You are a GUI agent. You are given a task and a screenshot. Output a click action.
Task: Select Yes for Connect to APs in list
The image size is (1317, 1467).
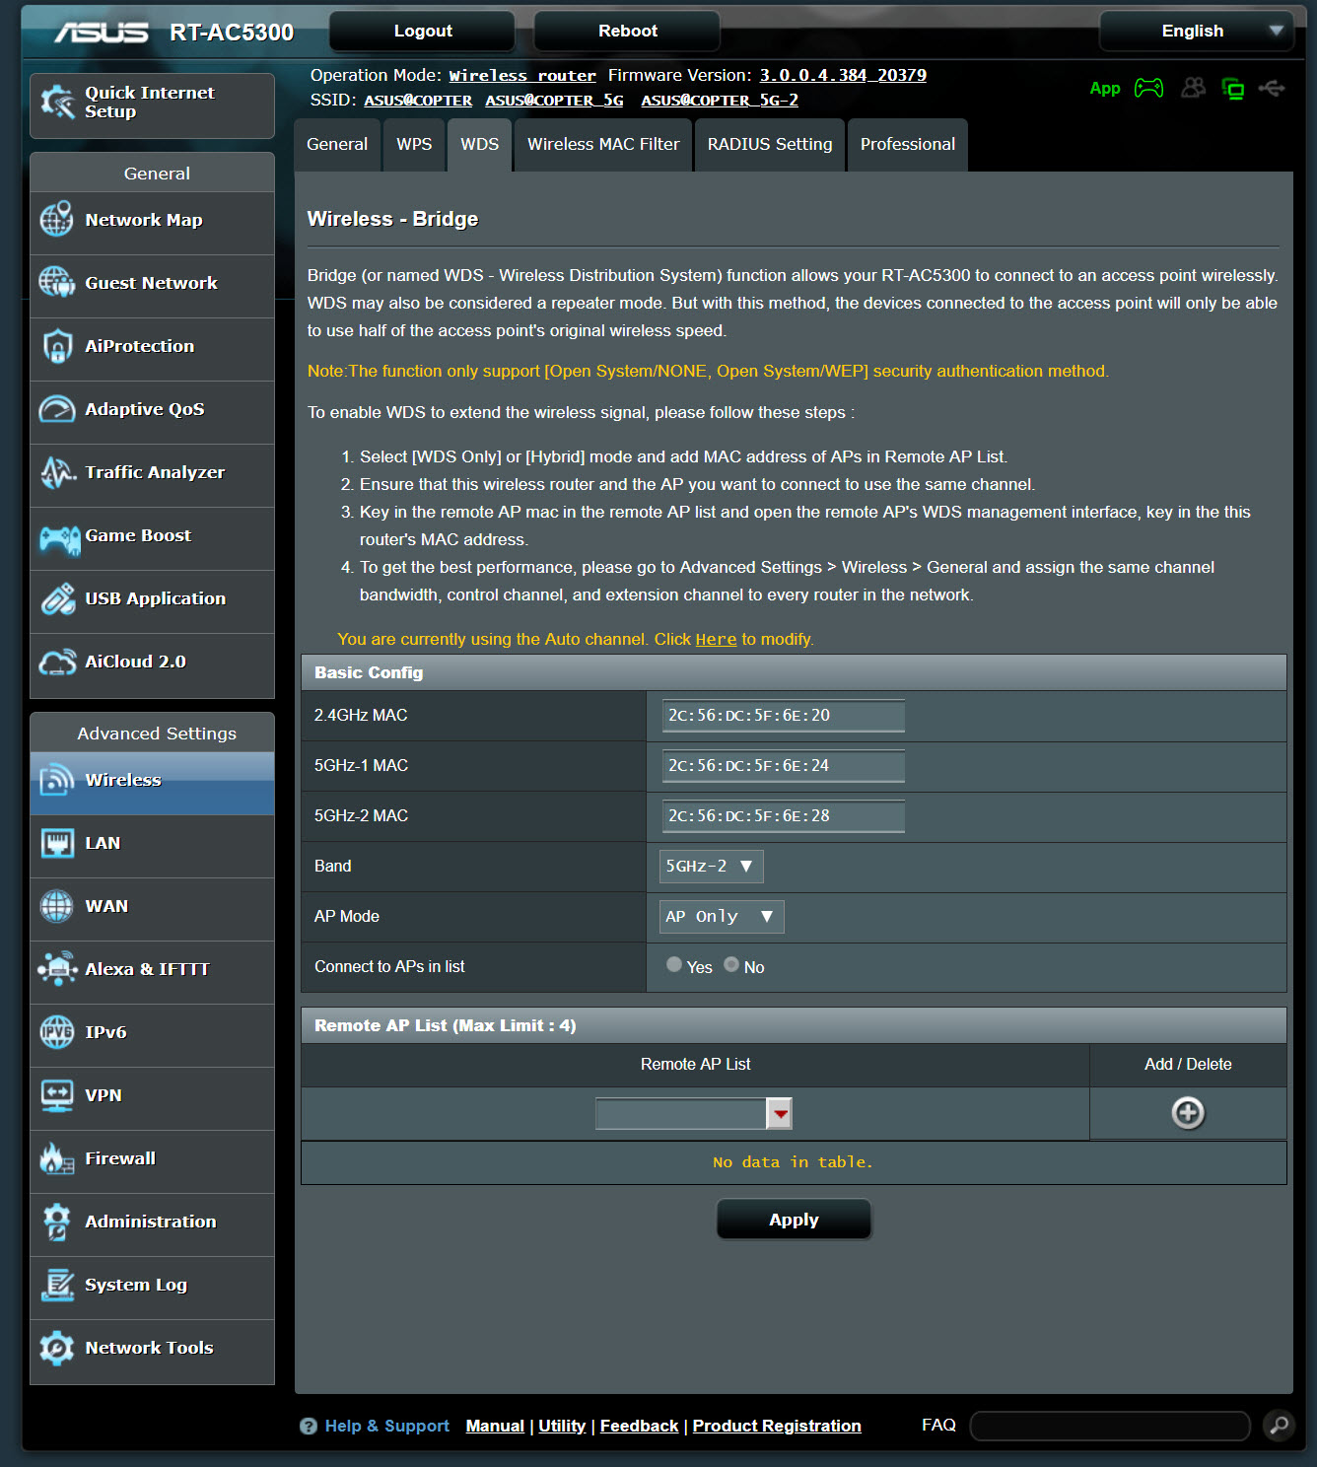click(674, 965)
